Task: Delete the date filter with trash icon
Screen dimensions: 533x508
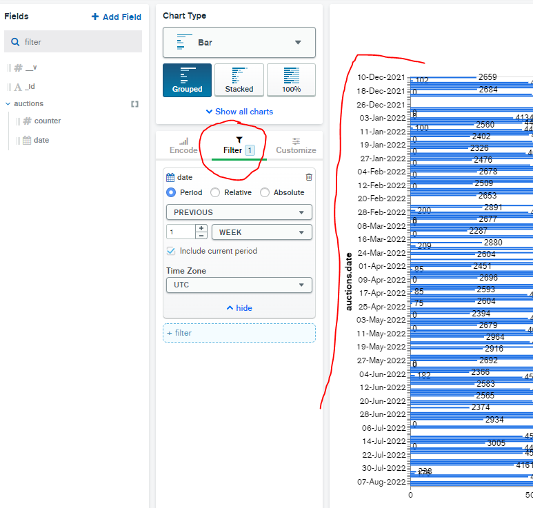Action: pos(309,177)
